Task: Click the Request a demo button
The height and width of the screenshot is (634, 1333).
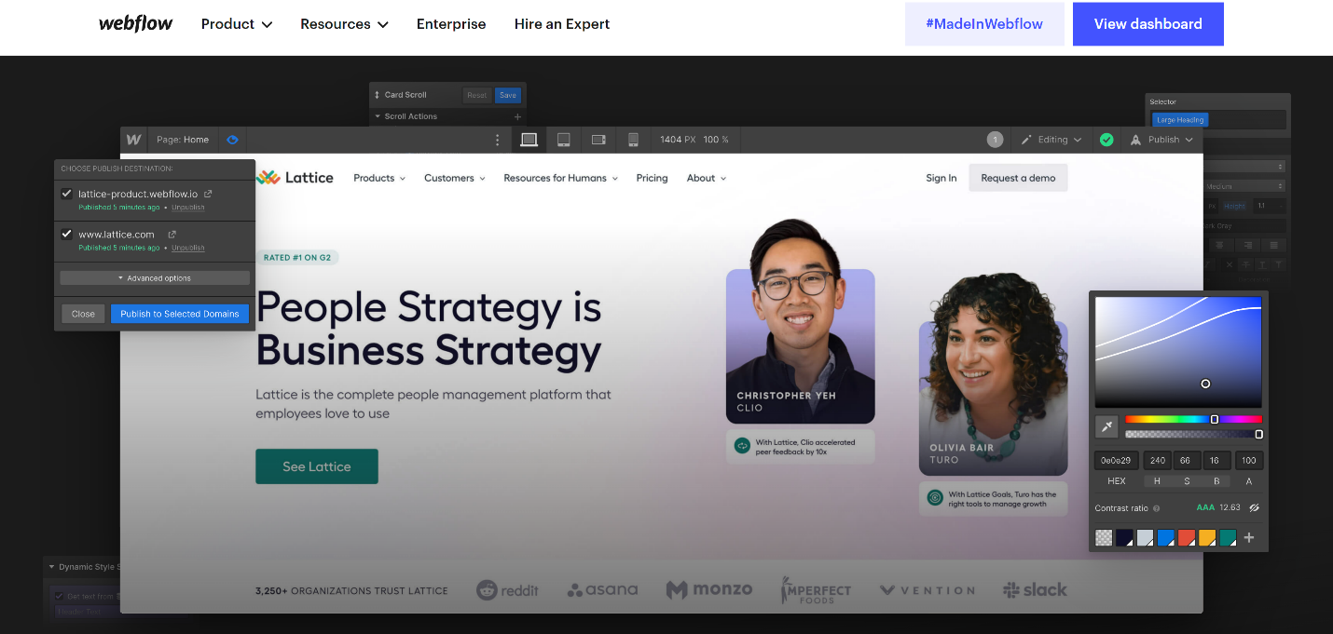Action: pos(1018,178)
